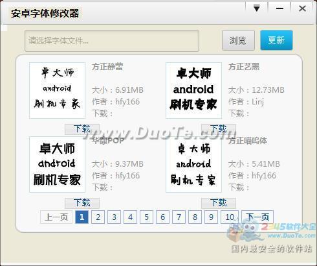
Task: Select the 方正艺黑 font preview thumbnail
Action: pyautogui.click(x=193, y=90)
